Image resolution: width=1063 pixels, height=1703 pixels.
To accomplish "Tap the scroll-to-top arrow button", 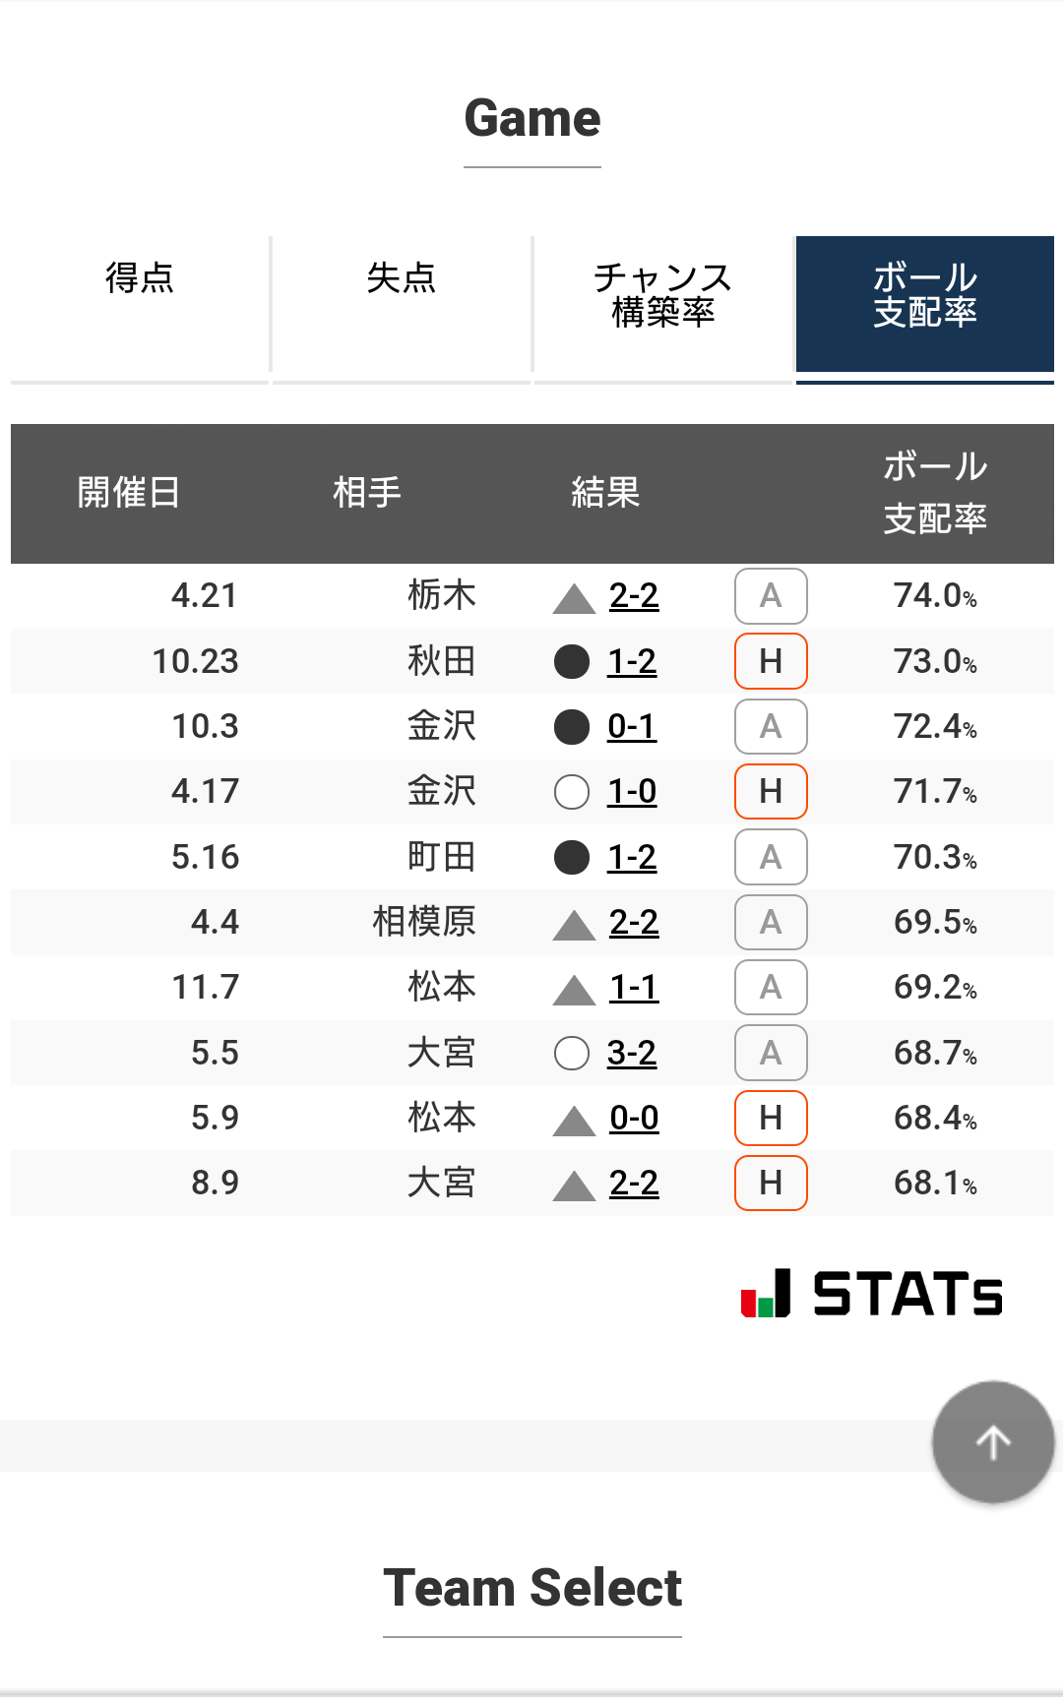I will tap(993, 1442).
